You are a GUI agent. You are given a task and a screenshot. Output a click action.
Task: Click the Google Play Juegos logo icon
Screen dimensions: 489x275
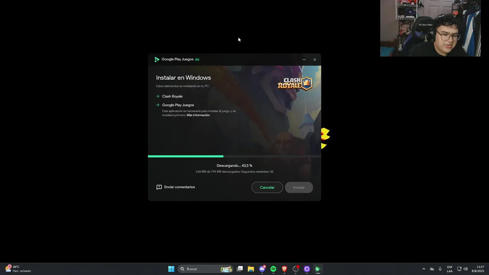coord(157,60)
